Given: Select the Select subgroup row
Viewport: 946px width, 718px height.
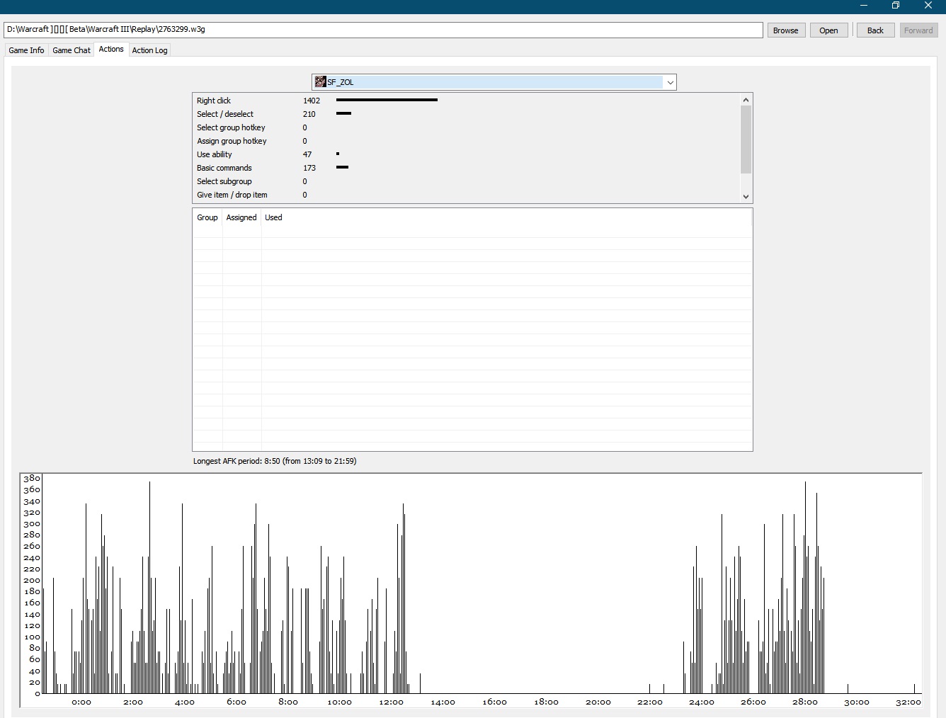Looking at the screenshot, I should point(467,181).
